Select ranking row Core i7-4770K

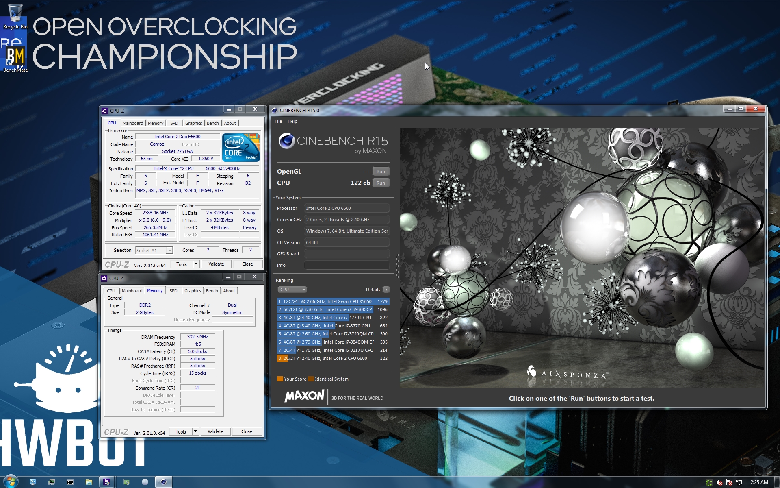333,318
